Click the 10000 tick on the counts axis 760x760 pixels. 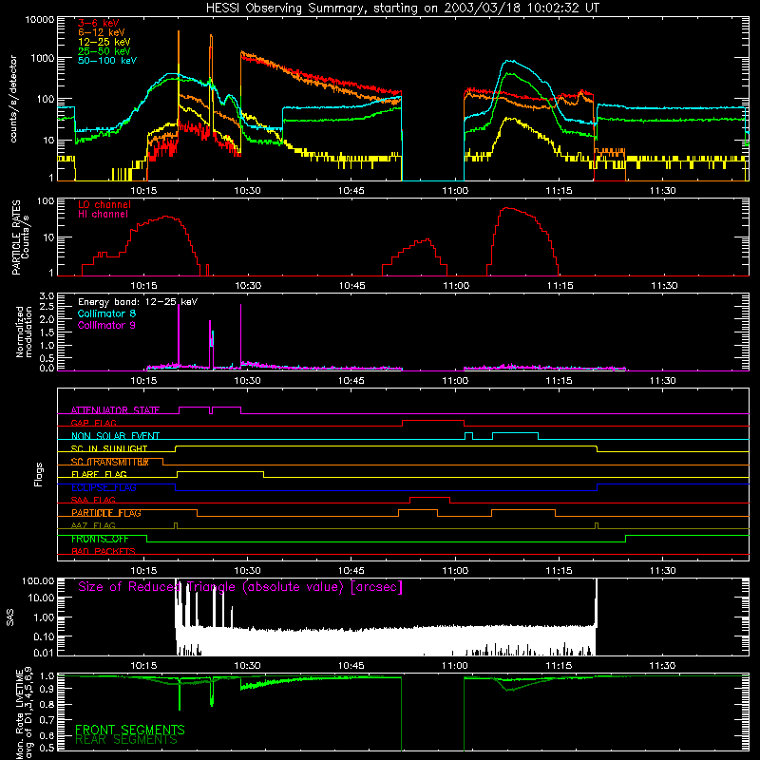point(40,20)
